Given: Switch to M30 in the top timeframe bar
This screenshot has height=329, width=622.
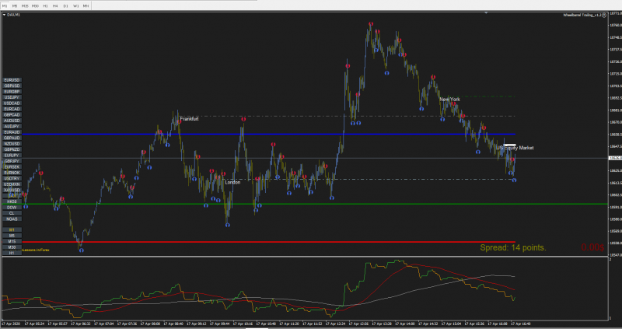Looking at the screenshot, I should point(35,6).
